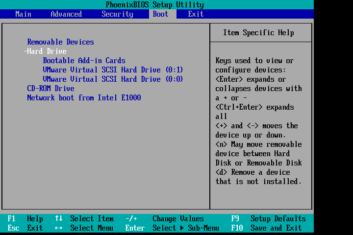Screen dimensions: 353x235
Task: Click F9 Setup Defaults in footer
Action: tap(268, 218)
